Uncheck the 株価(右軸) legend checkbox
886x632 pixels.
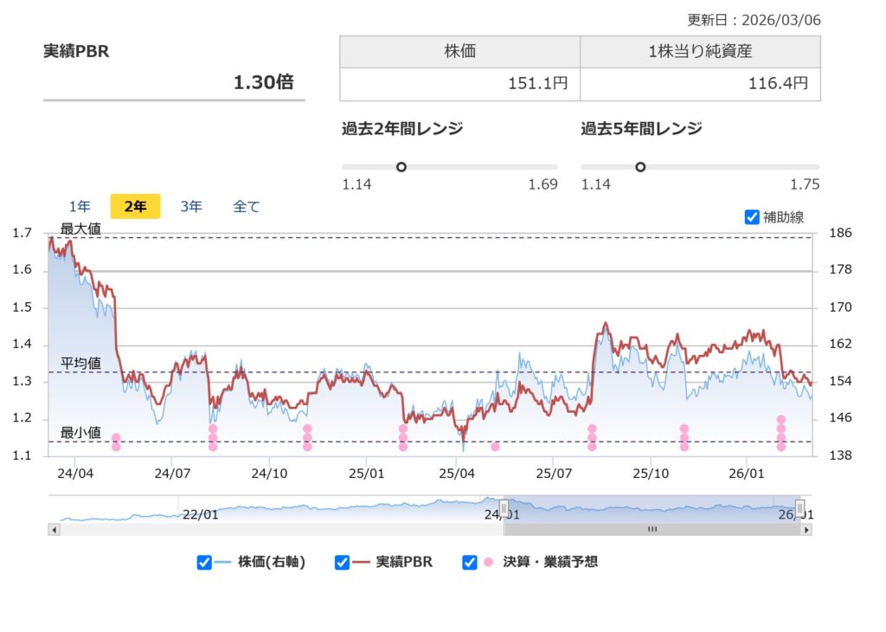[204, 562]
